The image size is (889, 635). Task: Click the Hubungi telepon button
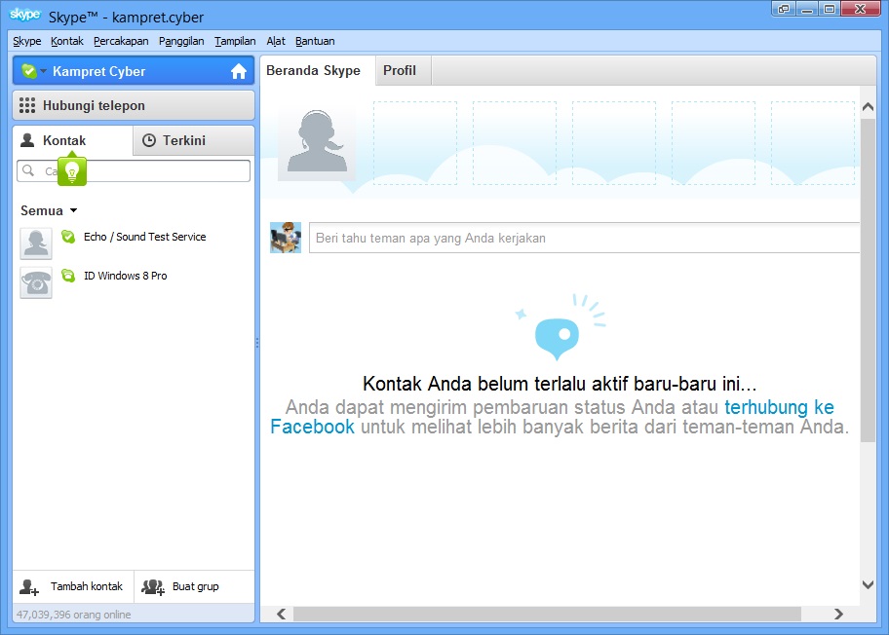click(134, 105)
